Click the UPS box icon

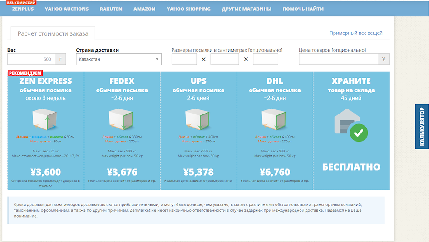coord(197,119)
